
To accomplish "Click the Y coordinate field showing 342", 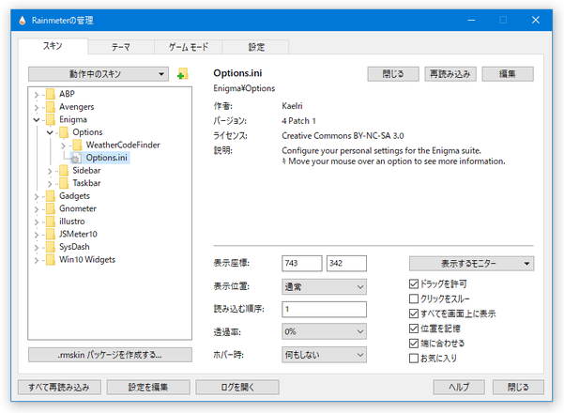I will coord(346,264).
